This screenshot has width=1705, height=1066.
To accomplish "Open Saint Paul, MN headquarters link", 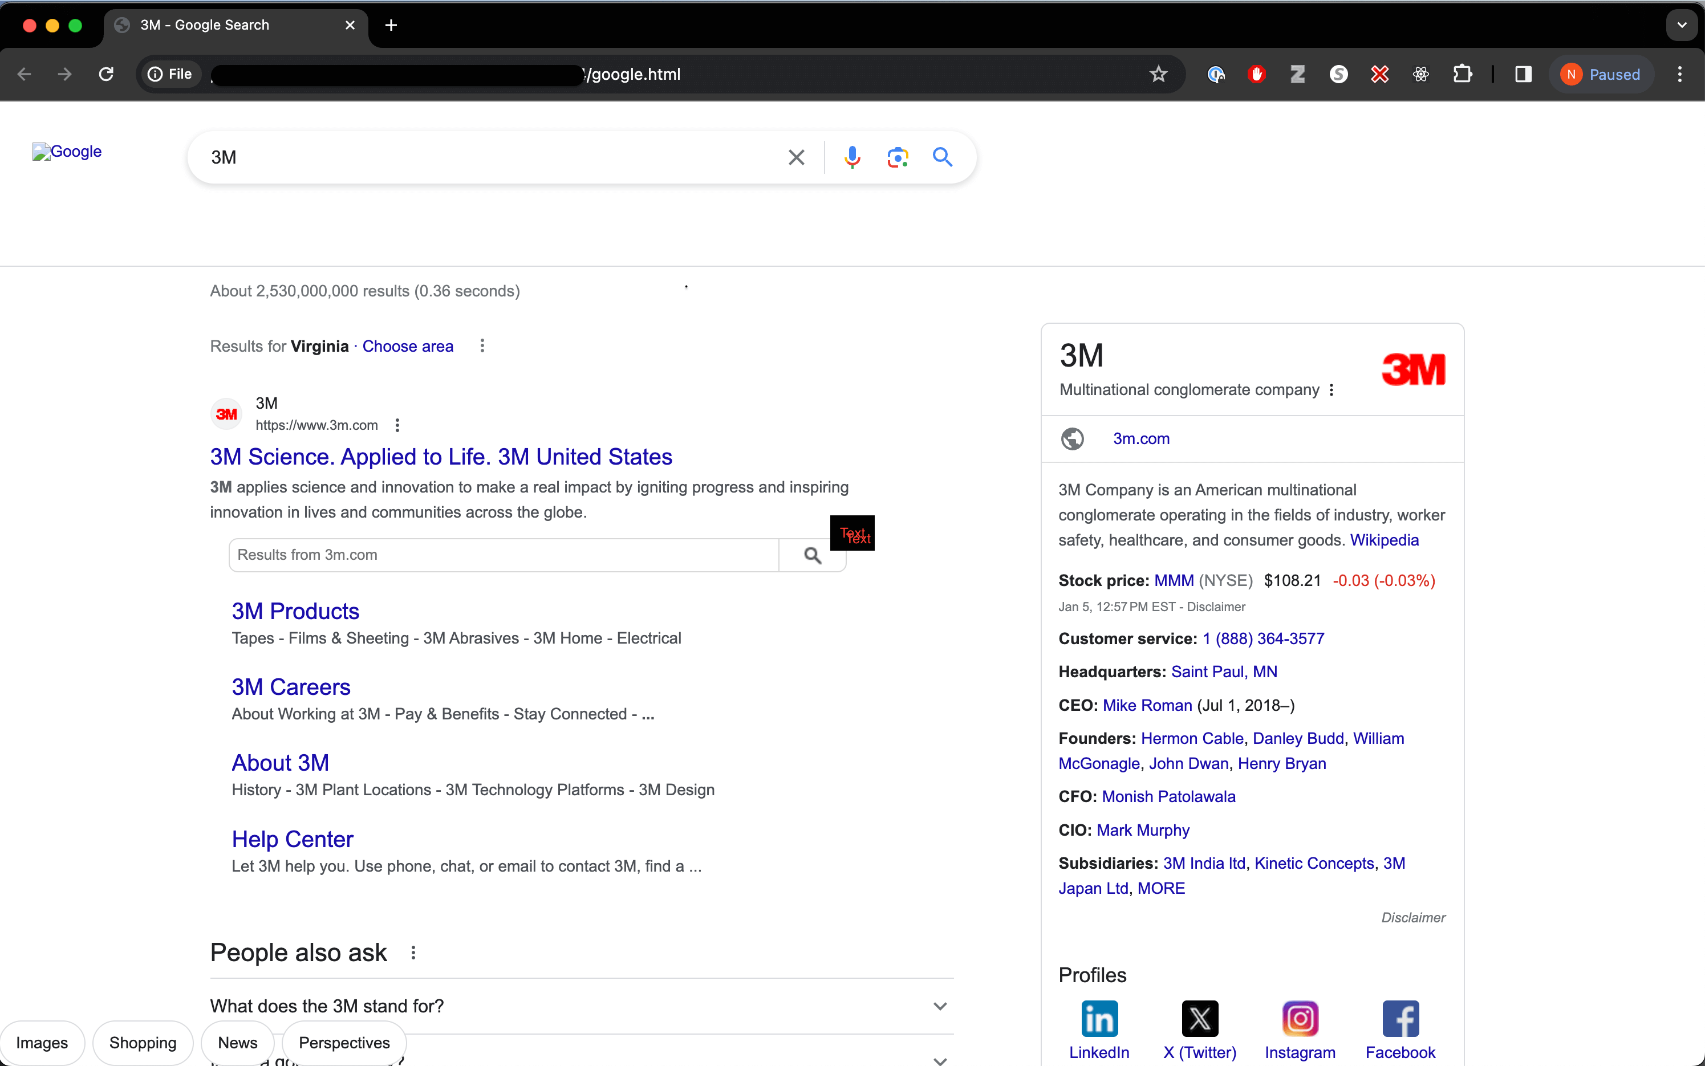I will pyautogui.click(x=1223, y=672).
